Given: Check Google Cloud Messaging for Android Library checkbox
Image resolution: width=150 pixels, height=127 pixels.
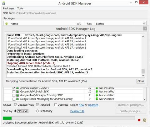Looking at the screenshot, I should pyautogui.click(x=14, y=99).
